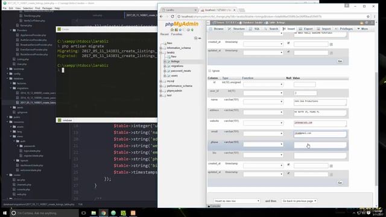The image size is (386, 217).
Task: Click the calendar icon beside upper created_at
Action: [331, 45]
